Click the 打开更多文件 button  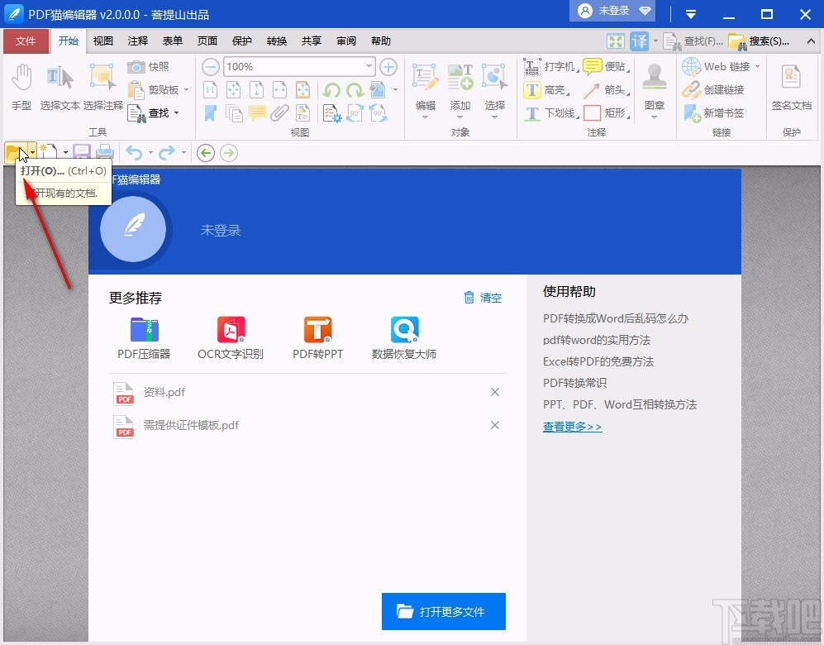point(444,611)
